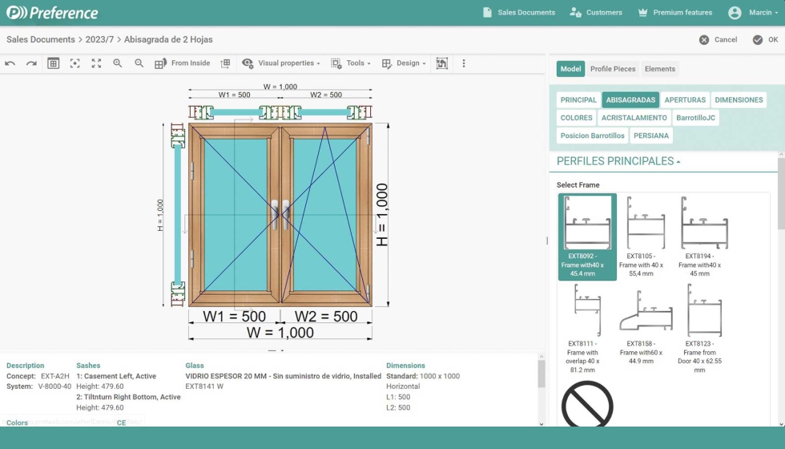
Task: Switch to the Profile Pieces tab
Action: (x=613, y=69)
